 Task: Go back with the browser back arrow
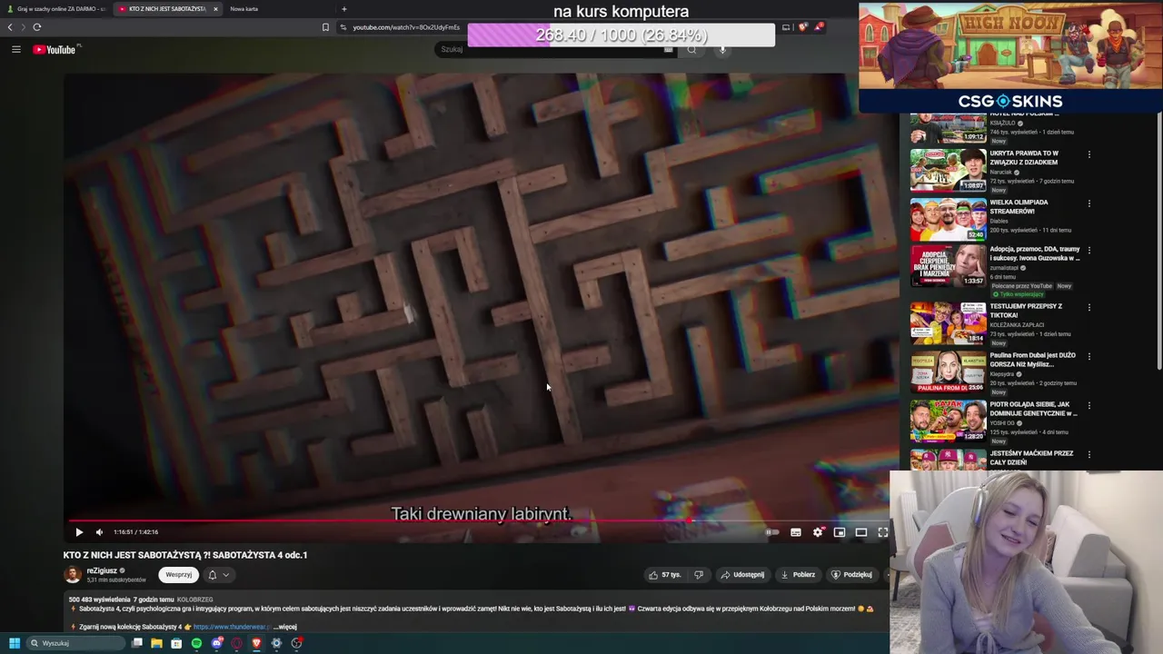point(10,27)
